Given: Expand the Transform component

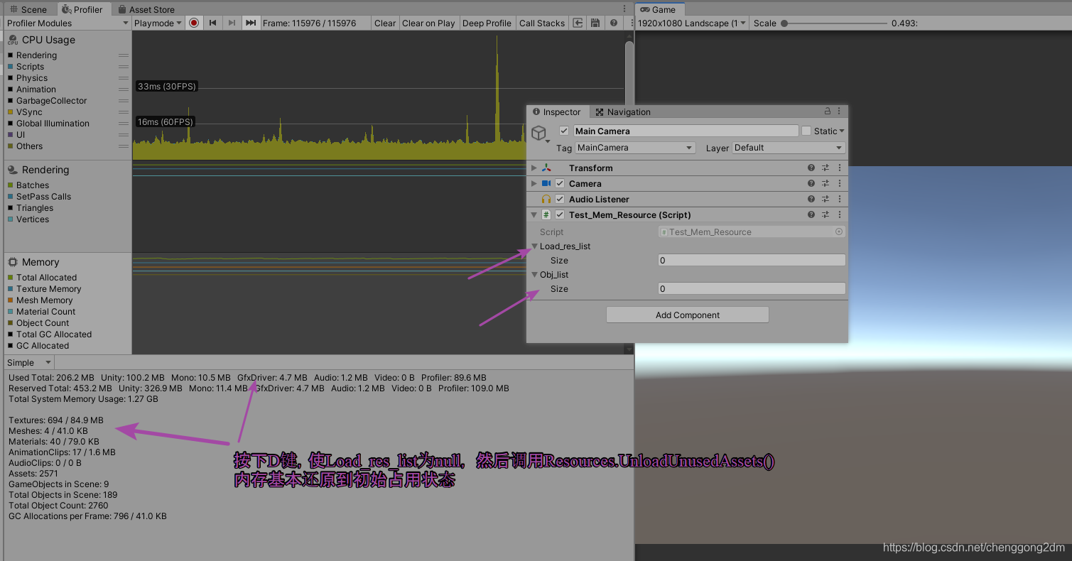Looking at the screenshot, I should (x=534, y=168).
